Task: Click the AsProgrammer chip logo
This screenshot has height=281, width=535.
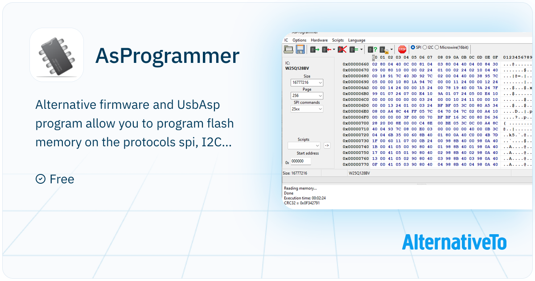Action: click(57, 55)
